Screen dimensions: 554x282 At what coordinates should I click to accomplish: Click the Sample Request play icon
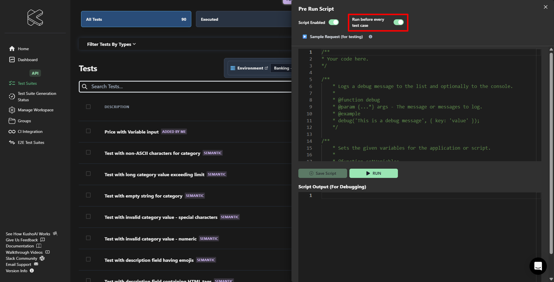point(305,37)
